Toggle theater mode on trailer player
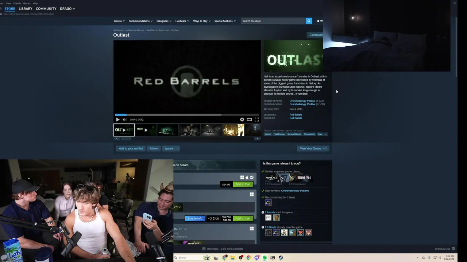 (249, 119)
